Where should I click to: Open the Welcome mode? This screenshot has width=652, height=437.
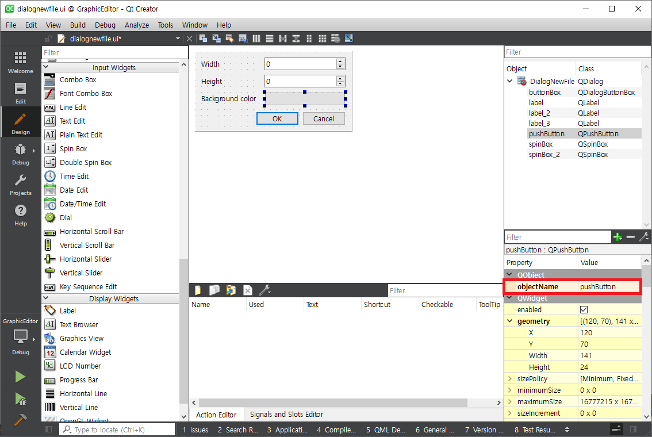point(20,62)
